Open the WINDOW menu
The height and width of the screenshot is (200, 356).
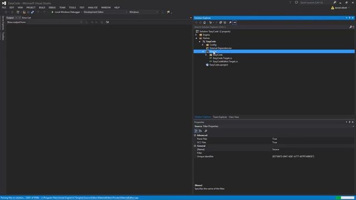[x=106, y=7]
